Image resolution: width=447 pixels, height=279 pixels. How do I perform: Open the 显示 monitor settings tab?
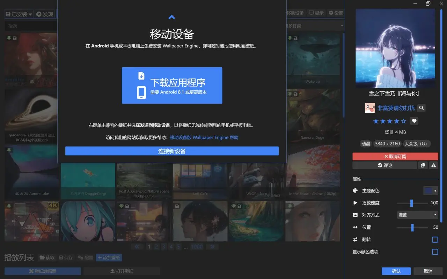click(316, 13)
